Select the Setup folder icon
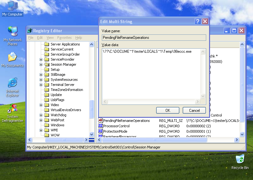This screenshot has width=253, height=180. point(46,69)
